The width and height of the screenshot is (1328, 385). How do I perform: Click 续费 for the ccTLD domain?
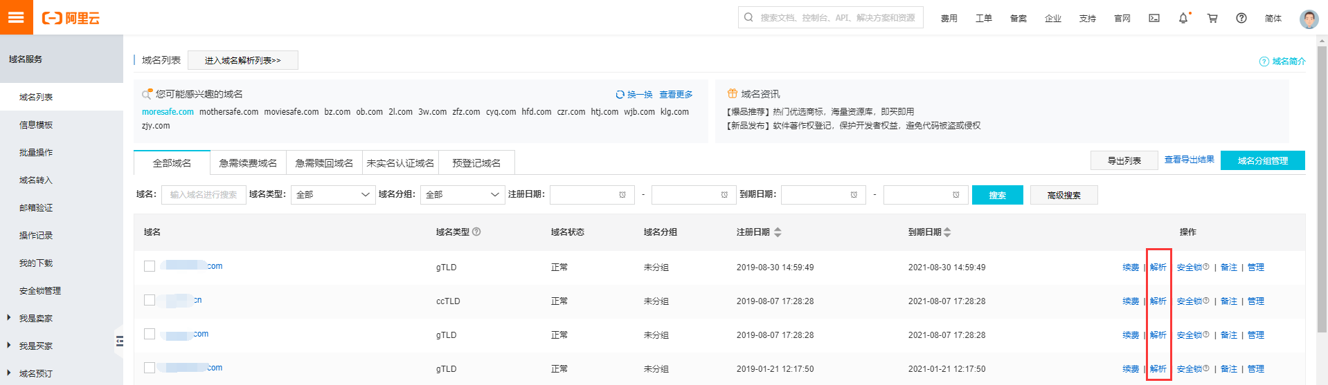pos(1131,301)
